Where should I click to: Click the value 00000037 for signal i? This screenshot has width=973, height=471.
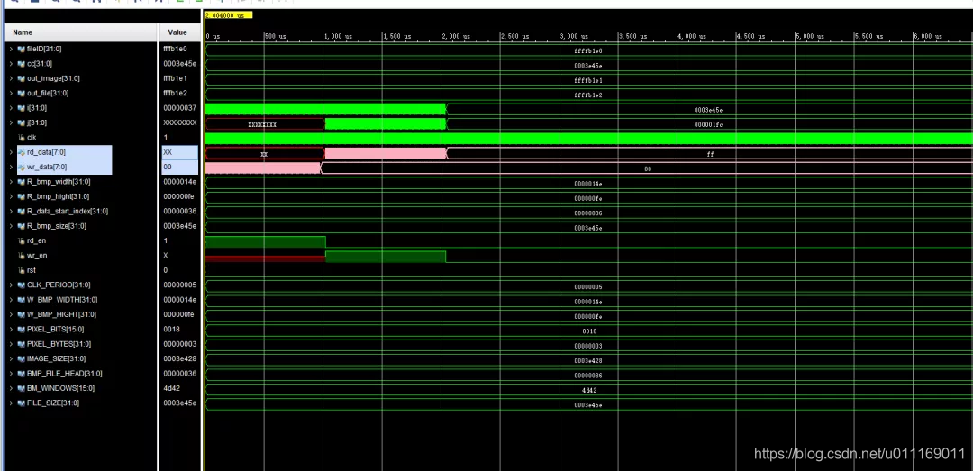click(179, 108)
